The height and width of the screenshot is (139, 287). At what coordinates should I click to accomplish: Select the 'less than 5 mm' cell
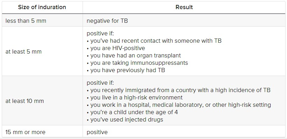[42, 21]
